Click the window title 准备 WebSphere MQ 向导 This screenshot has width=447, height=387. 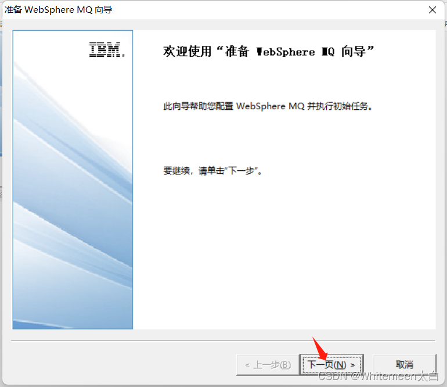(59, 10)
